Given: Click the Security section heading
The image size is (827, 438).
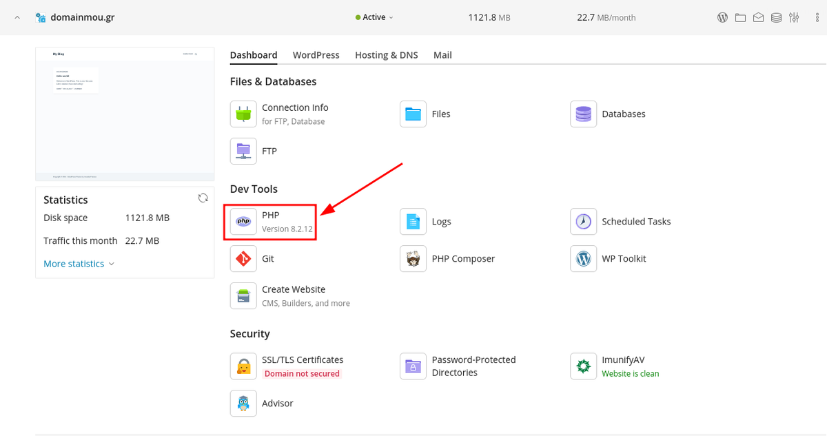Looking at the screenshot, I should tap(250, 333).
